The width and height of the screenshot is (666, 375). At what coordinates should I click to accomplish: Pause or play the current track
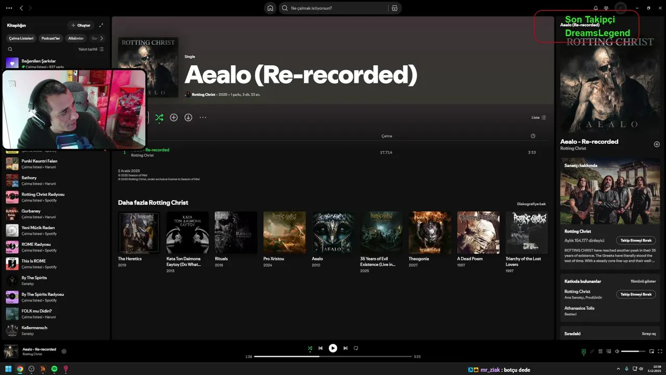333,348
